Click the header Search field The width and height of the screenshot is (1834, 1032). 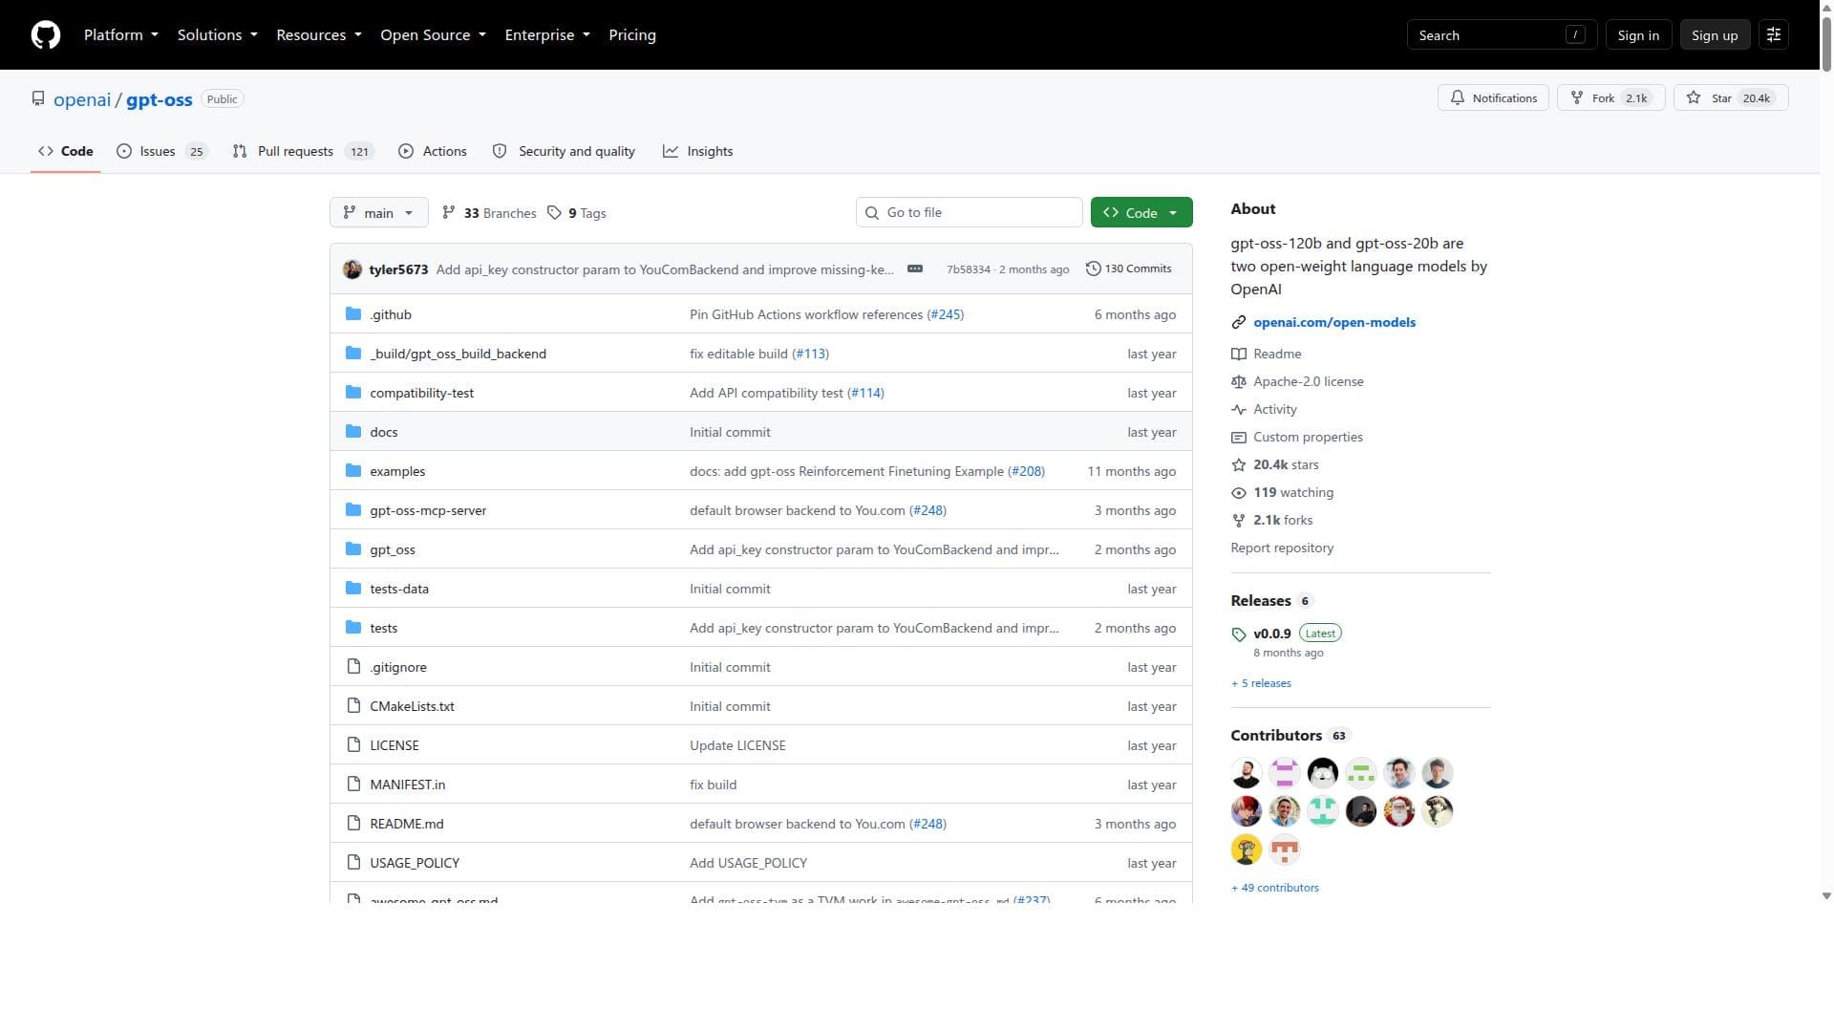click(1502, 34)
